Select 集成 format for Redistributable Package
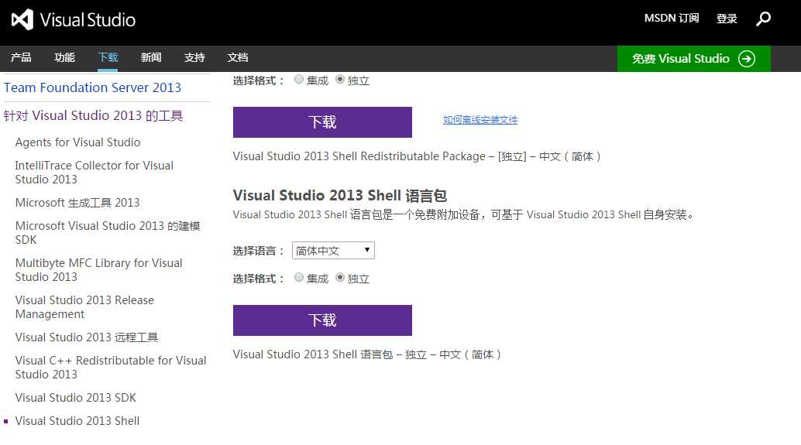The width and height of the screenshot is (801, 445). click(299, 79)
